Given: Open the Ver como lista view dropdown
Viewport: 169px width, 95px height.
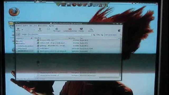Looking at the screenshot, I should click(113, 35).
